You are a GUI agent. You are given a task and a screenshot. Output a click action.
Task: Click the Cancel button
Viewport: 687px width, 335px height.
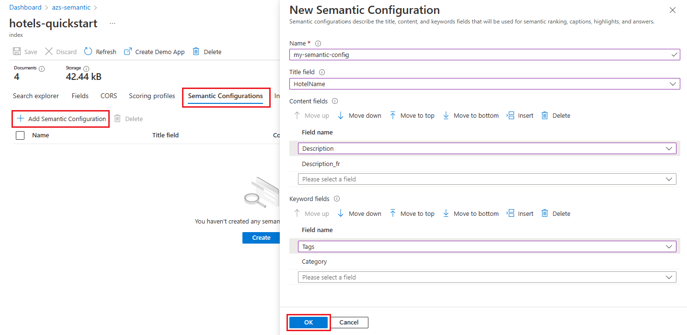(x=349, y=322)
